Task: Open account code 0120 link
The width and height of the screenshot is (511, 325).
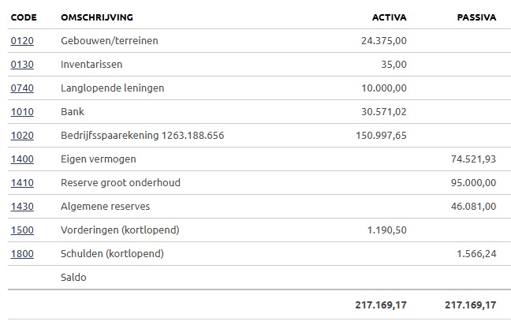Action: tap(22, 41)
